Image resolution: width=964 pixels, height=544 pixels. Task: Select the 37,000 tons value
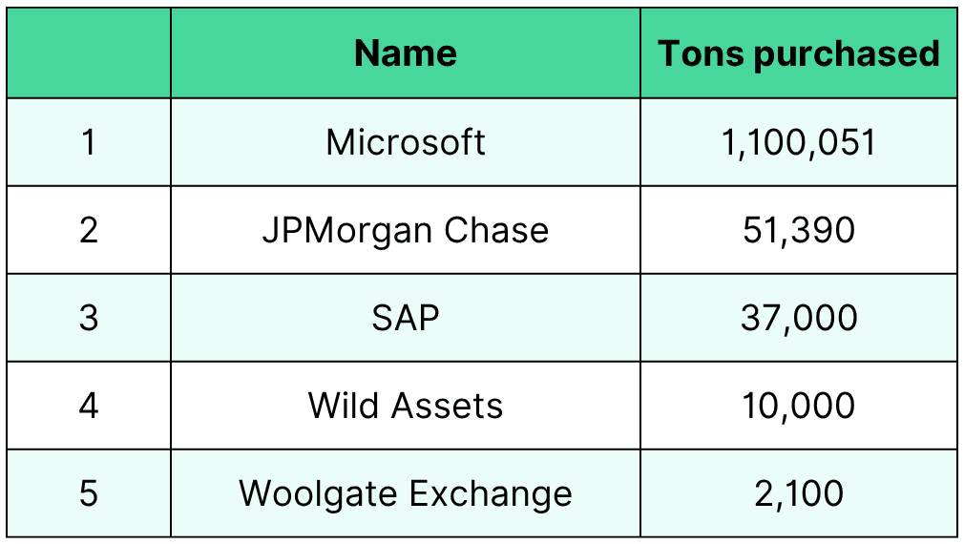tap(799, 318)
